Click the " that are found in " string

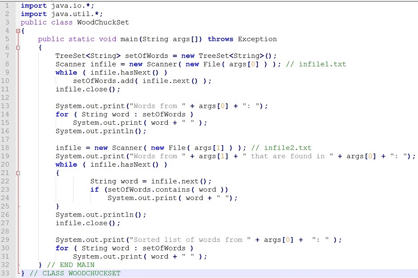click(288, 156)
